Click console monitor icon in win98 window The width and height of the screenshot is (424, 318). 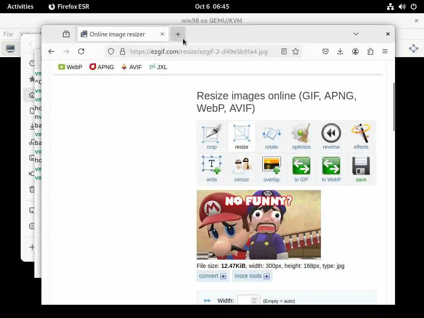click(x=10, y=49)
